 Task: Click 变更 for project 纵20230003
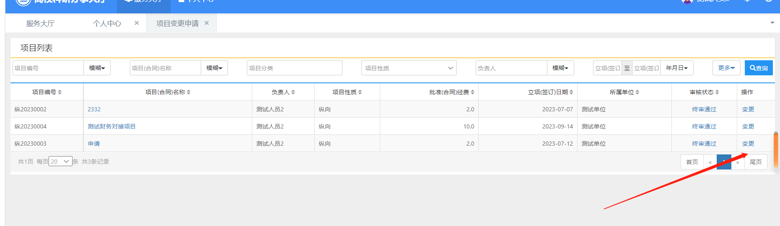tap(748, 144)
